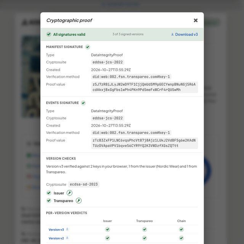Click the Events Signature valid checkmark

point(83,103)
